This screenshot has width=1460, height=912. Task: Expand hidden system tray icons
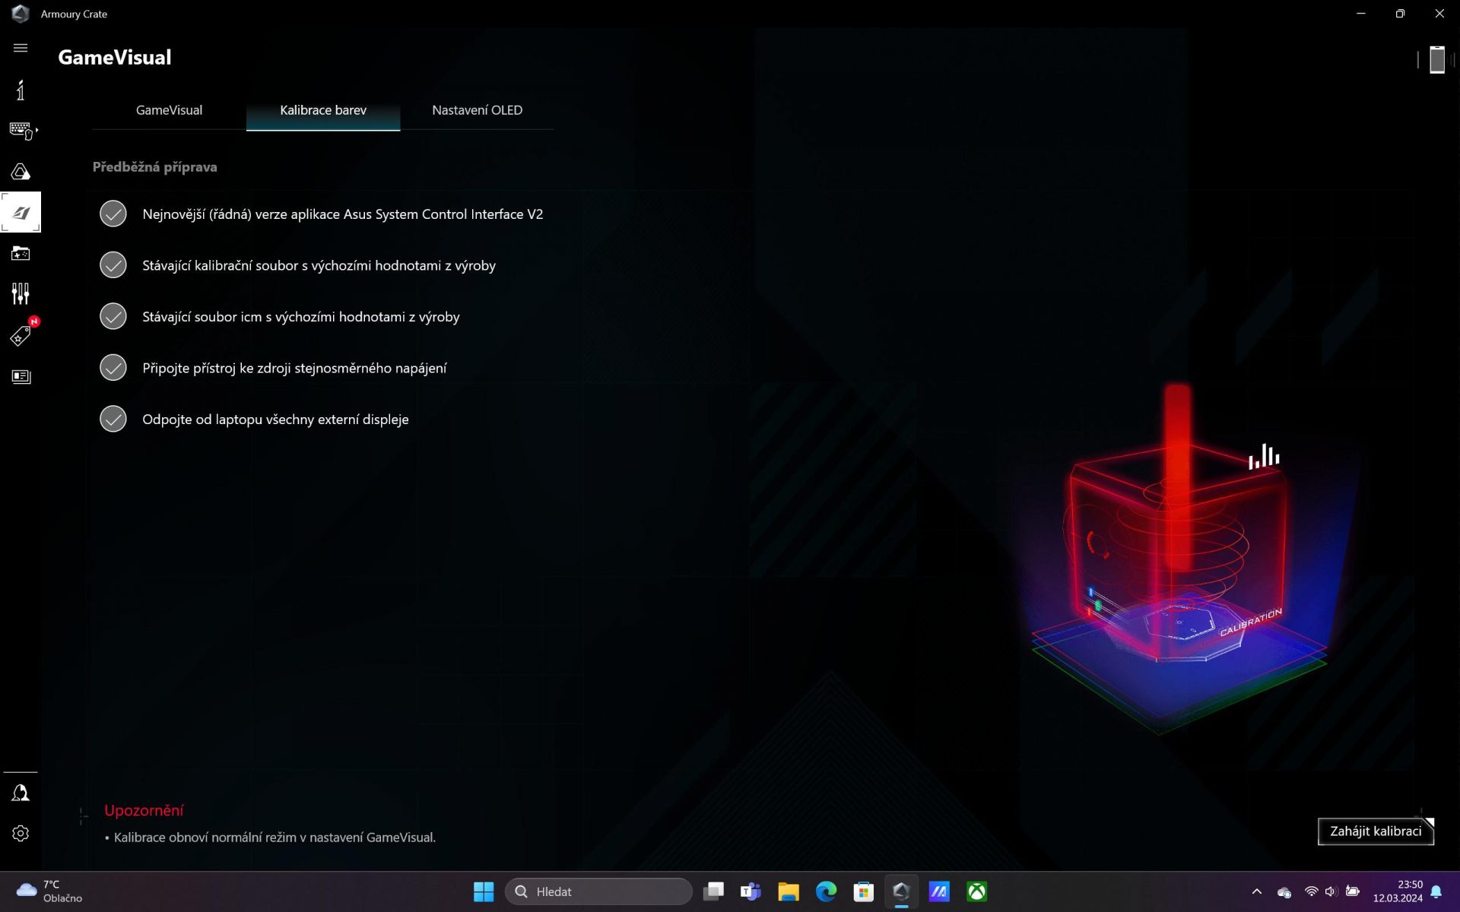tap(1256, 891)
